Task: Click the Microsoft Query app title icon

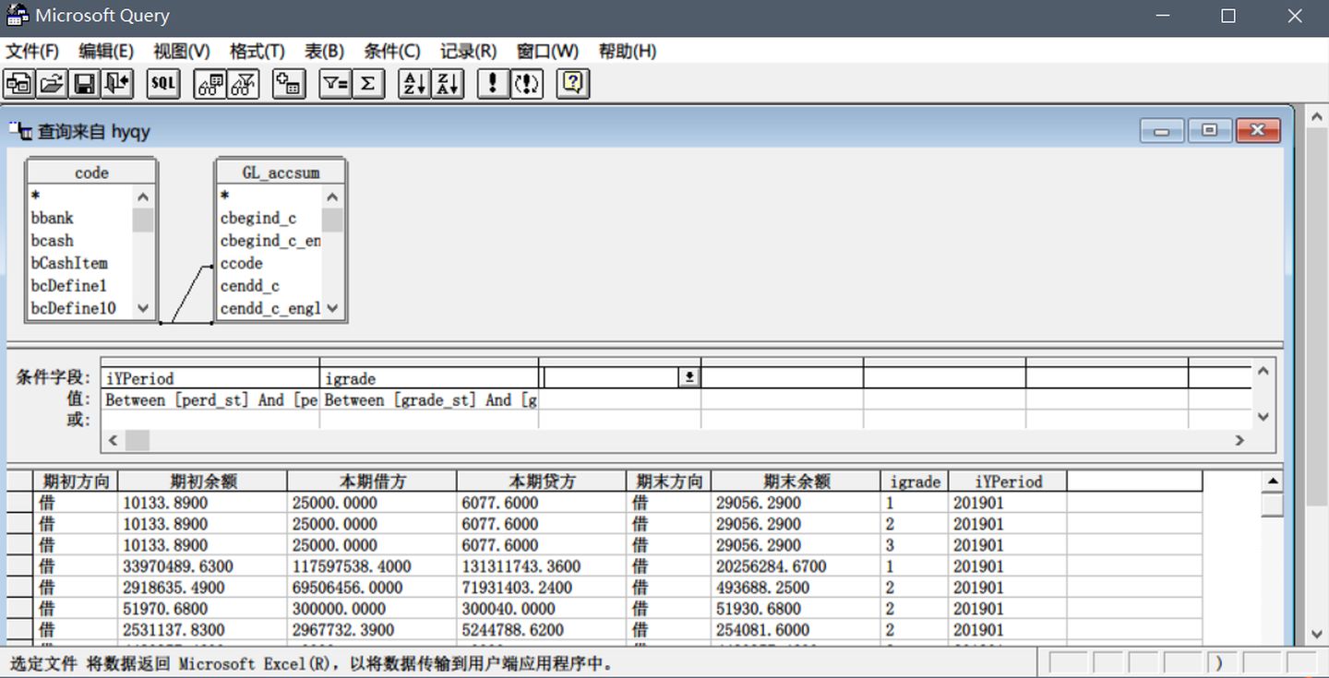Action: tap(18, 16)
